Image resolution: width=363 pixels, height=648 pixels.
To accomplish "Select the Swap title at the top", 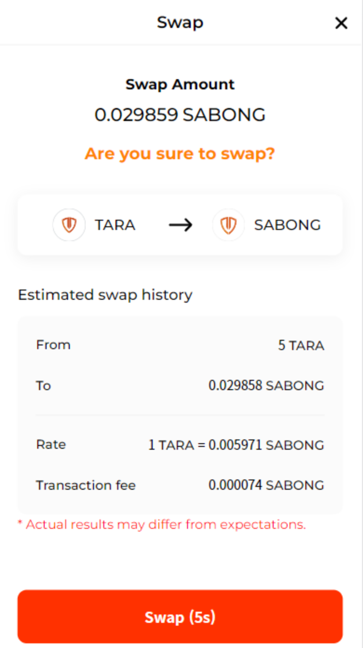I will (181, 22).
